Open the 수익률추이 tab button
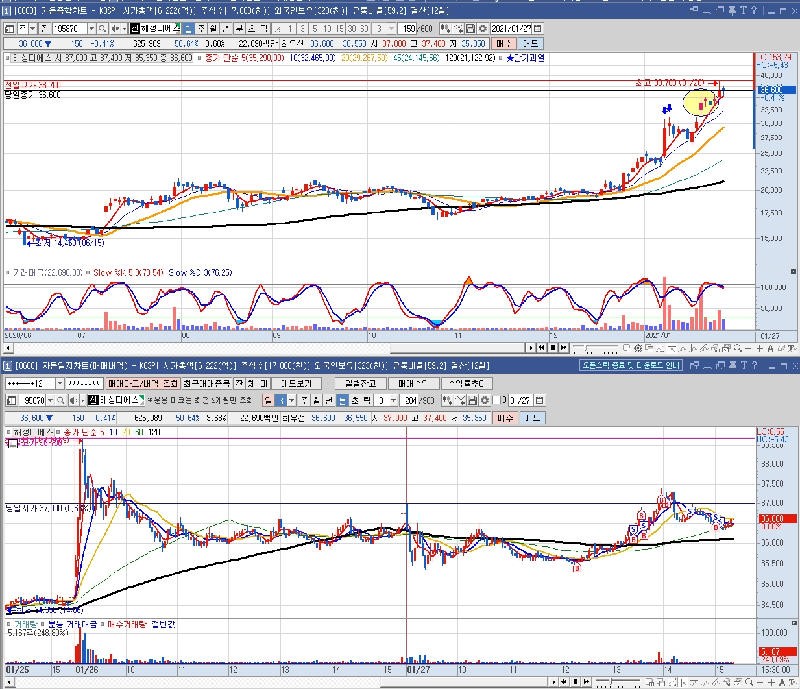The height and width of the screenshot is (689, 800). coord(467,383)
